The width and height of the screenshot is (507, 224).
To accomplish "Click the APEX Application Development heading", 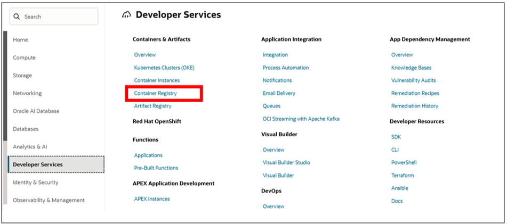I will [x=173, y=184].
